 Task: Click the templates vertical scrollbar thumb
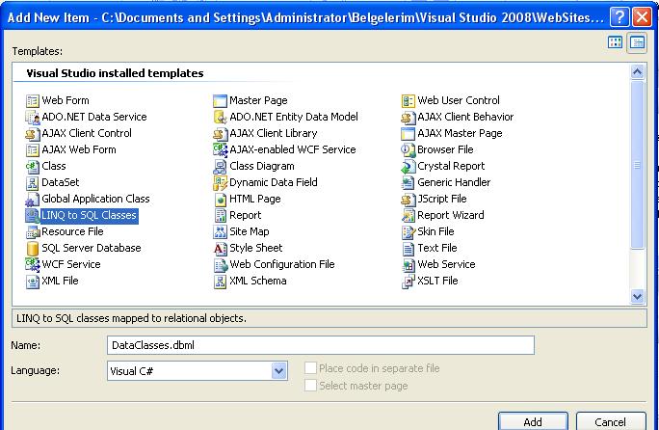point(637,165)
